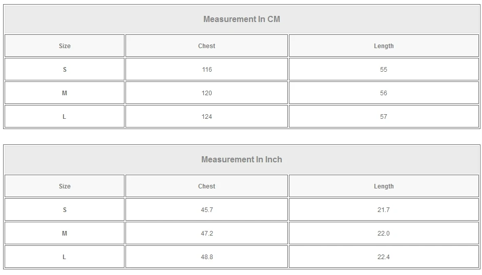This screenshot has height=275, width=482.
Task: Click the chest value 48.8 cell
Action: coord(206,257)
